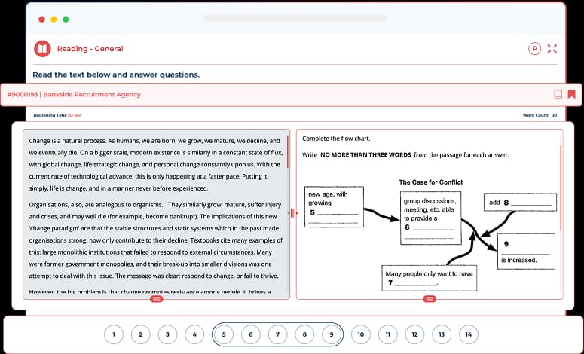Screen dimensions: 584x354
Task: Jump to question 14
Action: click(x=468, y=334)
